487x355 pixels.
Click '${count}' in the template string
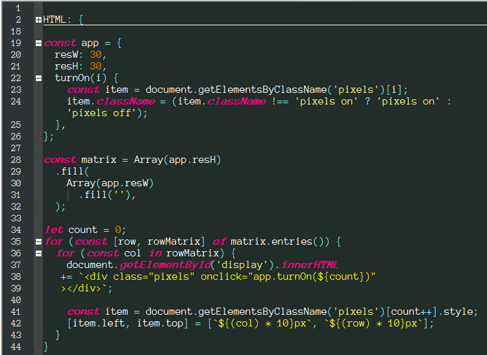(x=341, y=277)
